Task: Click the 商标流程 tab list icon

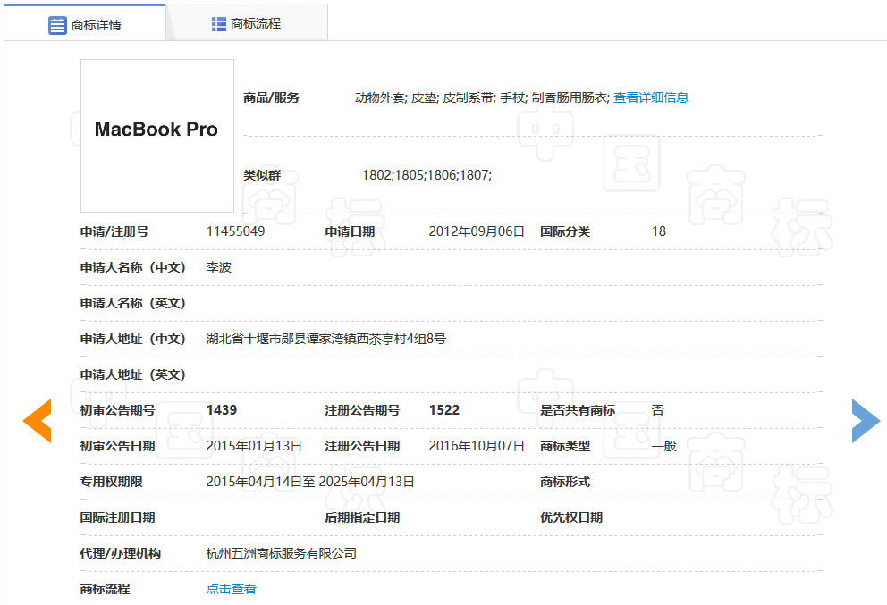Action: click(219, 24)
